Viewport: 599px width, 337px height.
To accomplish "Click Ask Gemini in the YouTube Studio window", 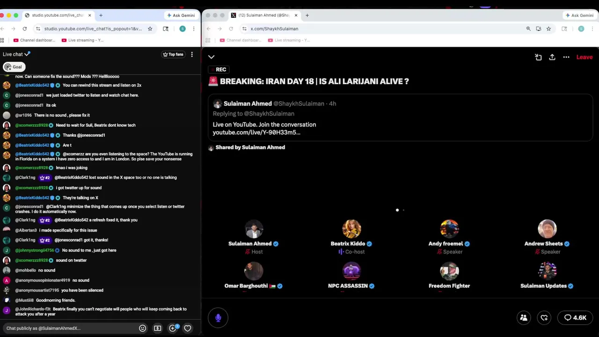I will (x=181, y=15).
